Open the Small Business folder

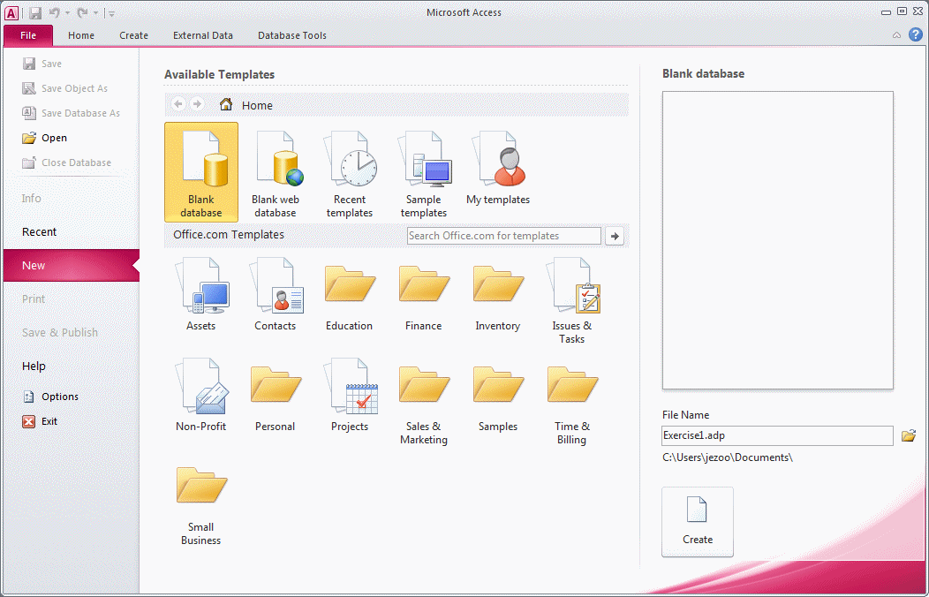(200, 505)
